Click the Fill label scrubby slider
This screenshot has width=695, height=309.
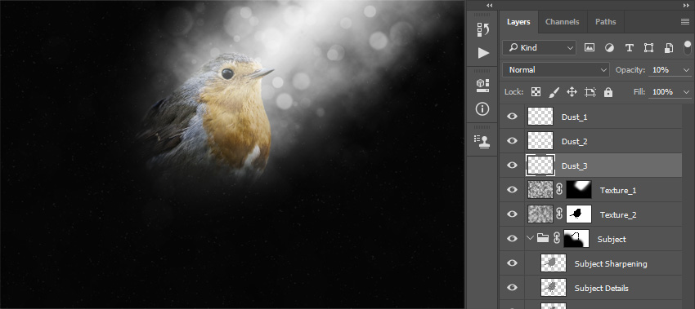pos(639,92)
